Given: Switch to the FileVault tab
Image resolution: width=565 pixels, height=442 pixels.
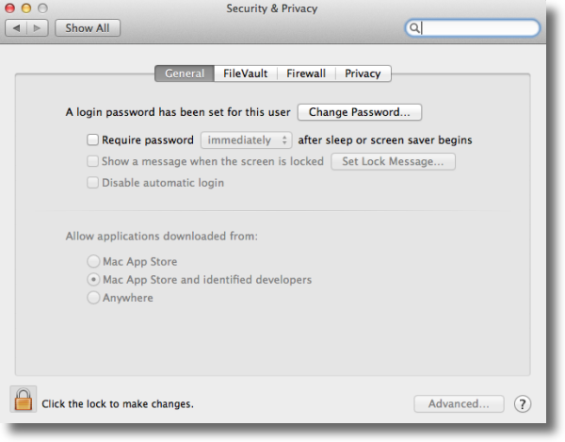Looking at the screenshot, I should (x=246, y=74).
